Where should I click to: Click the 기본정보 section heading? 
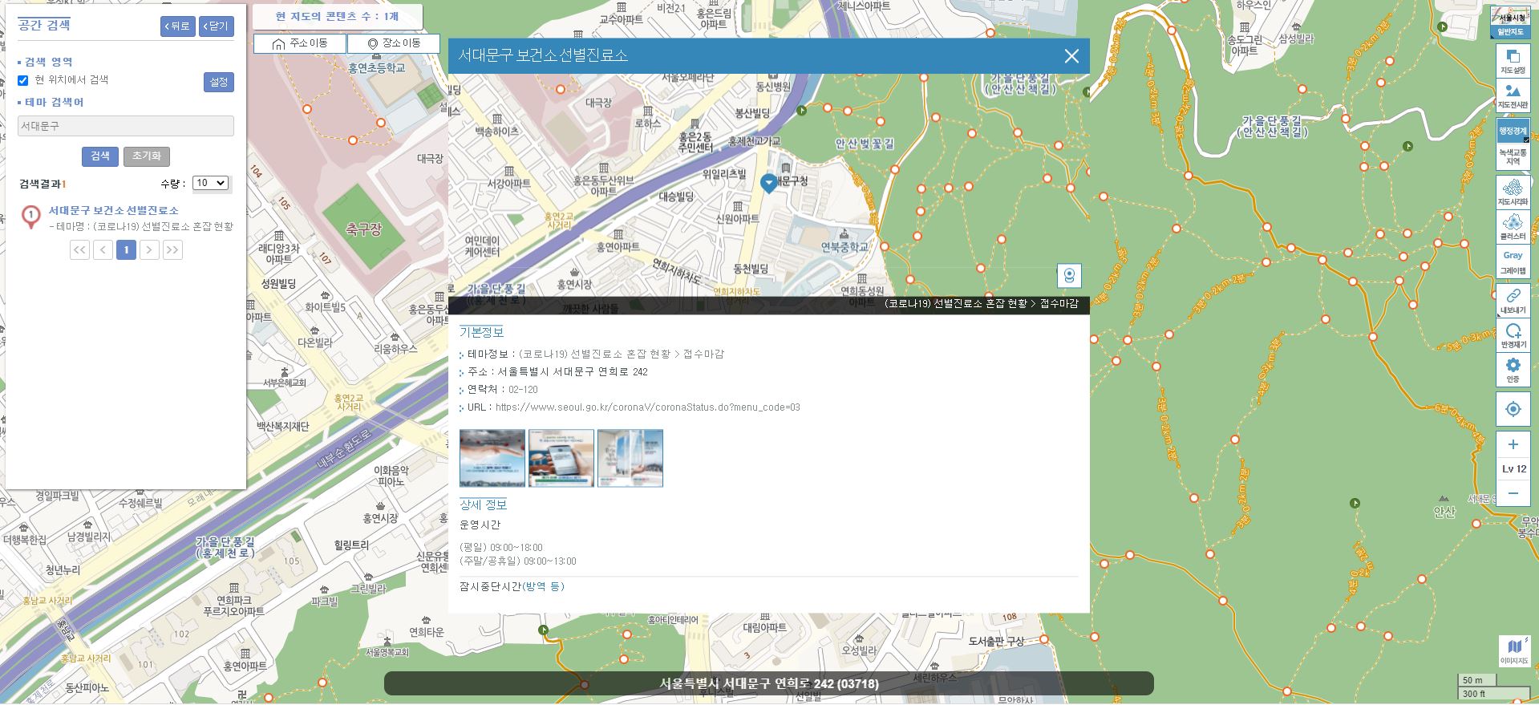pos(481,332)
